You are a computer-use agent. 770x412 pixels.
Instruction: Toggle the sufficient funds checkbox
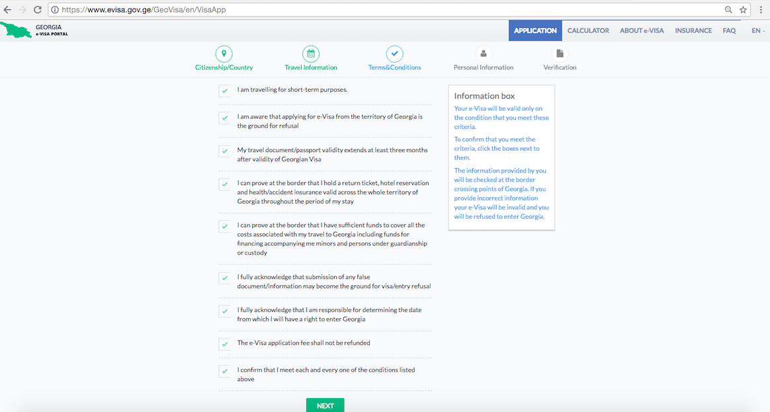[224, 226]
